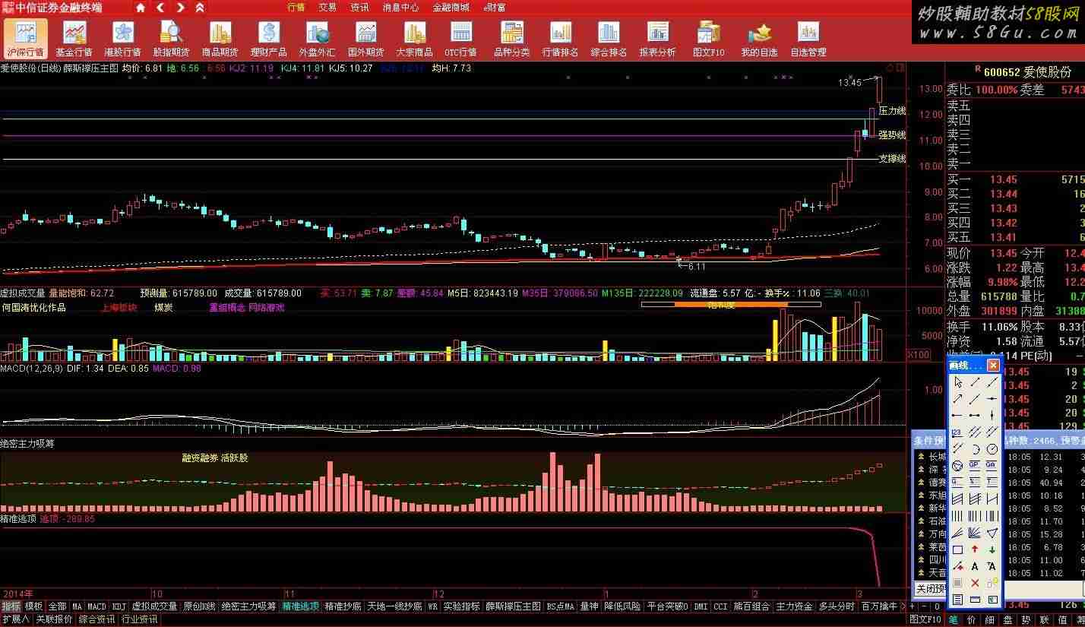
Task: Select the green down-arrow marker tool
Action: coord(992,549)
